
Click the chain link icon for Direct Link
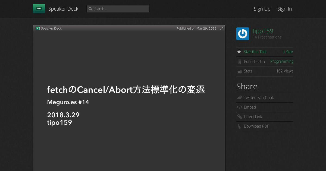coord(239,117)
